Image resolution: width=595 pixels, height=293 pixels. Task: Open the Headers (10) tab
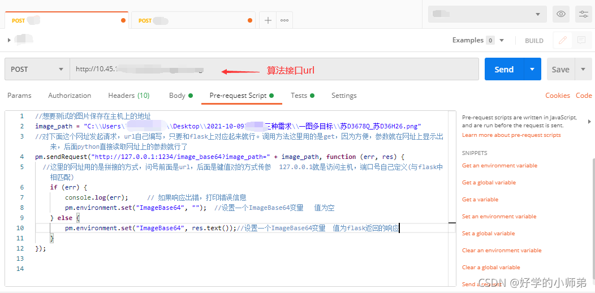pos(128,95)
